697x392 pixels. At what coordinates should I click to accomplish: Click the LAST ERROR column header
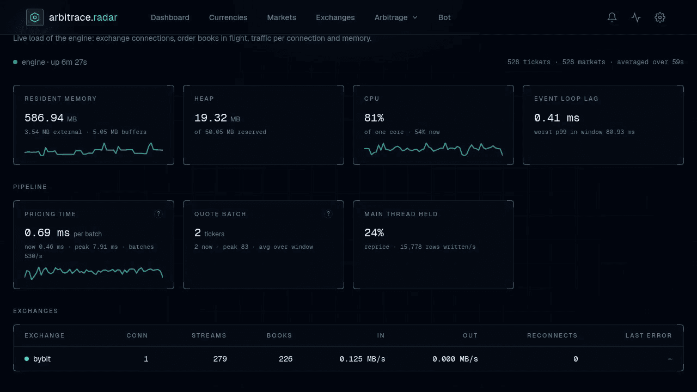pyautogui.click(x=649, y=335)
